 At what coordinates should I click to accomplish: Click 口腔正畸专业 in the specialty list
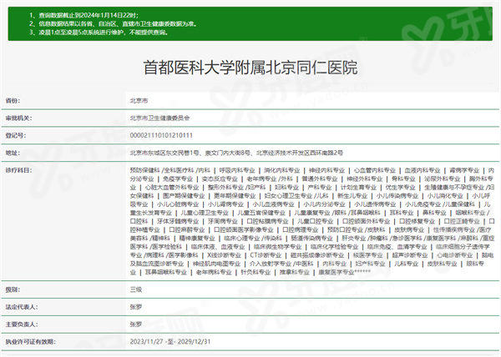[462, 221]
